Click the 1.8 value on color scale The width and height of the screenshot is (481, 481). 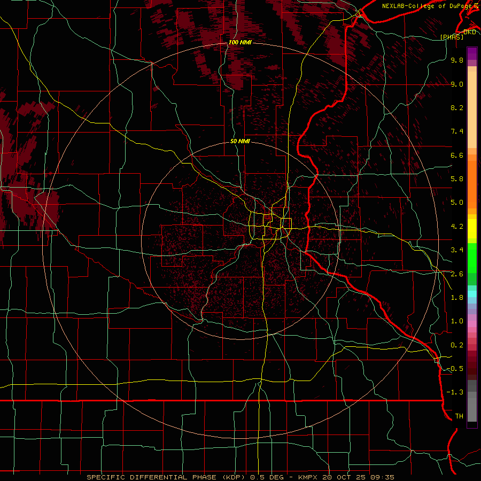tap(457, 298)
